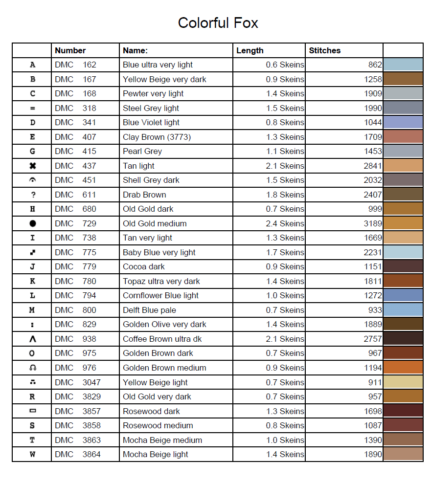Select the checkered symbol for Baby Blue very light

click(32, 253)
